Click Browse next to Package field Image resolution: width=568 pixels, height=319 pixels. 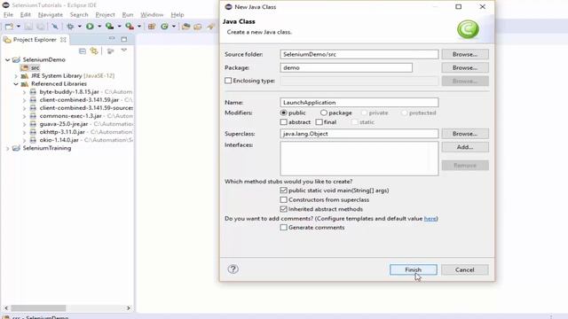465,67
